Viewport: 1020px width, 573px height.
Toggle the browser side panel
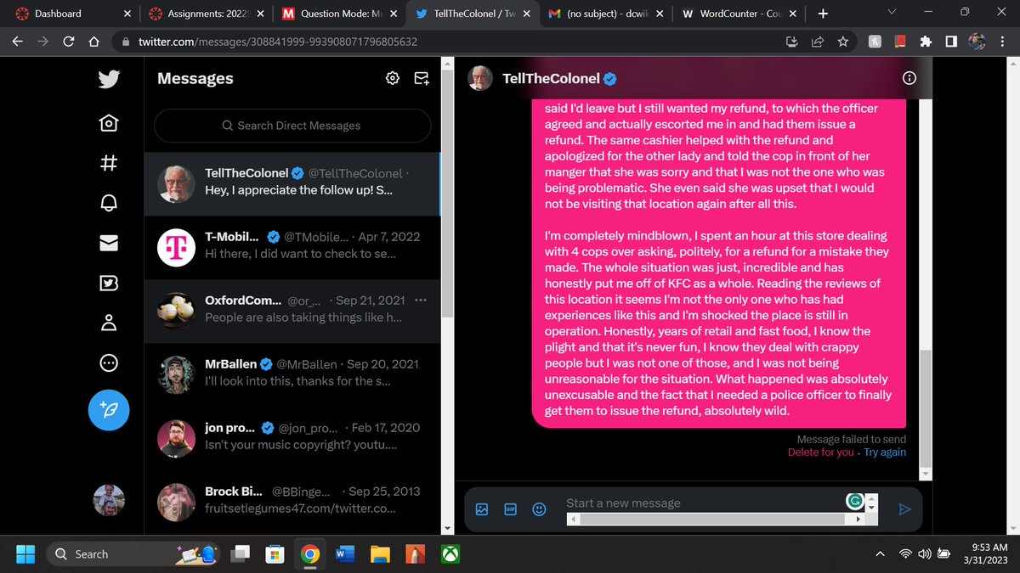click(x=950, y=41)
